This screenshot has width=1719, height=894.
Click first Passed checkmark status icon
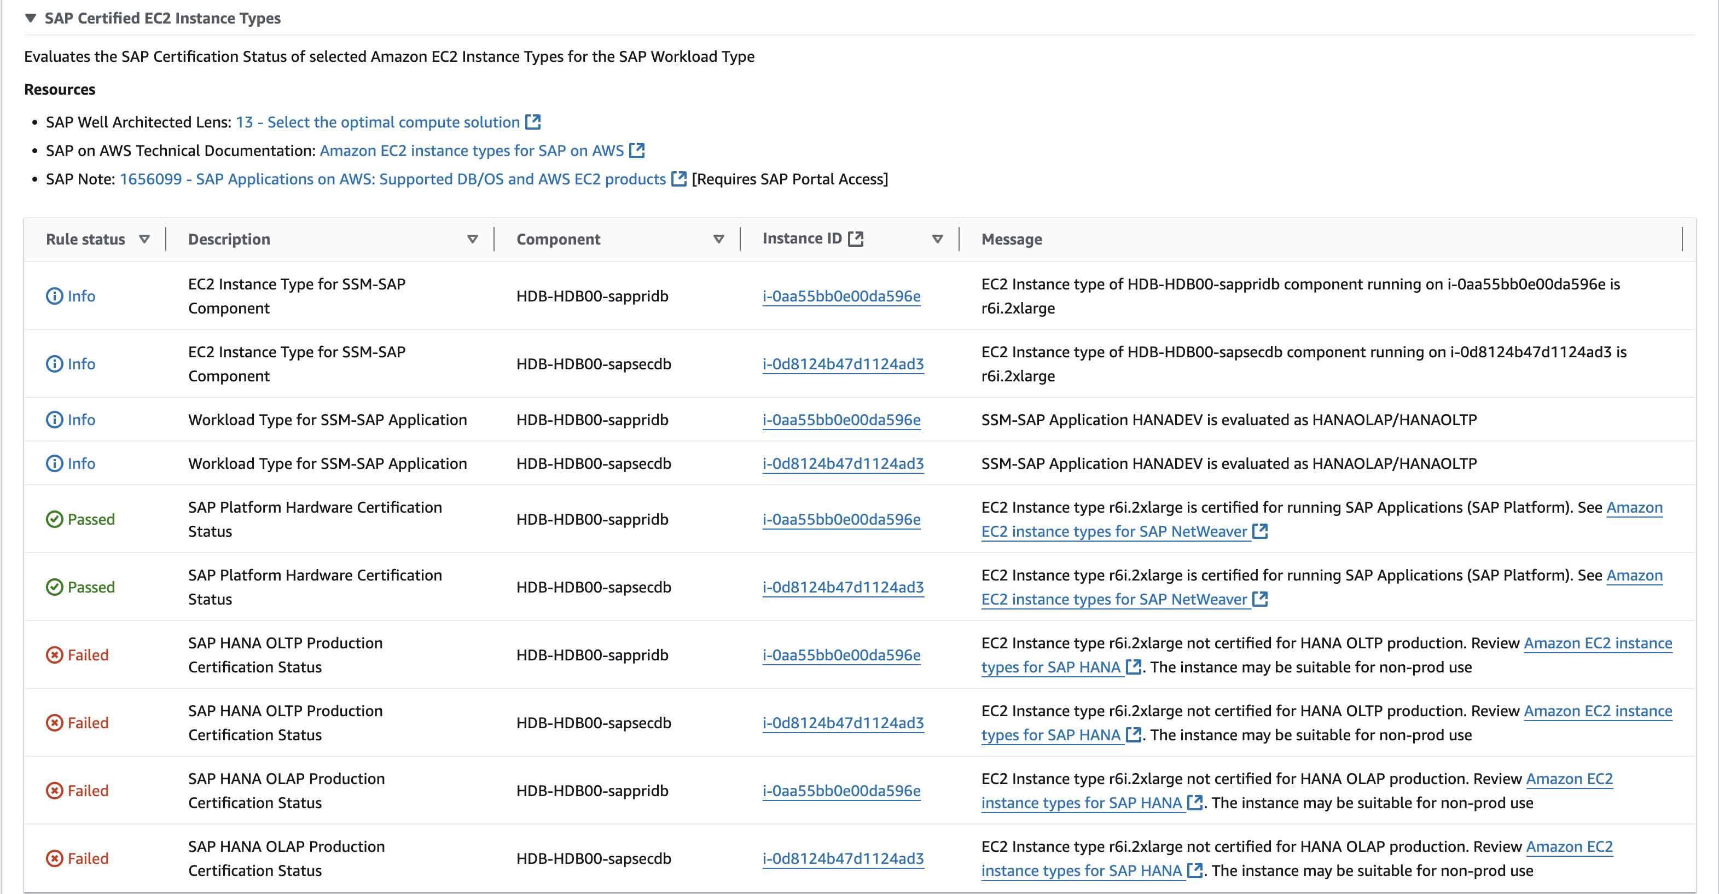point(54,519)
